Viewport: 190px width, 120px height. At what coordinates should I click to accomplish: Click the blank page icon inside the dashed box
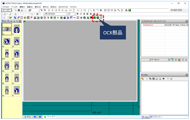pos(101,18)
